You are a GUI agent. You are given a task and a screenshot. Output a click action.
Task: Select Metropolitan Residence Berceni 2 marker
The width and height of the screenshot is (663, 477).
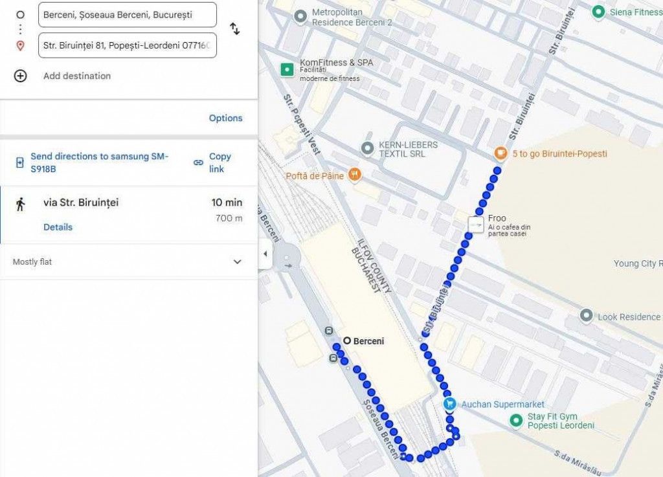point(300,17)
